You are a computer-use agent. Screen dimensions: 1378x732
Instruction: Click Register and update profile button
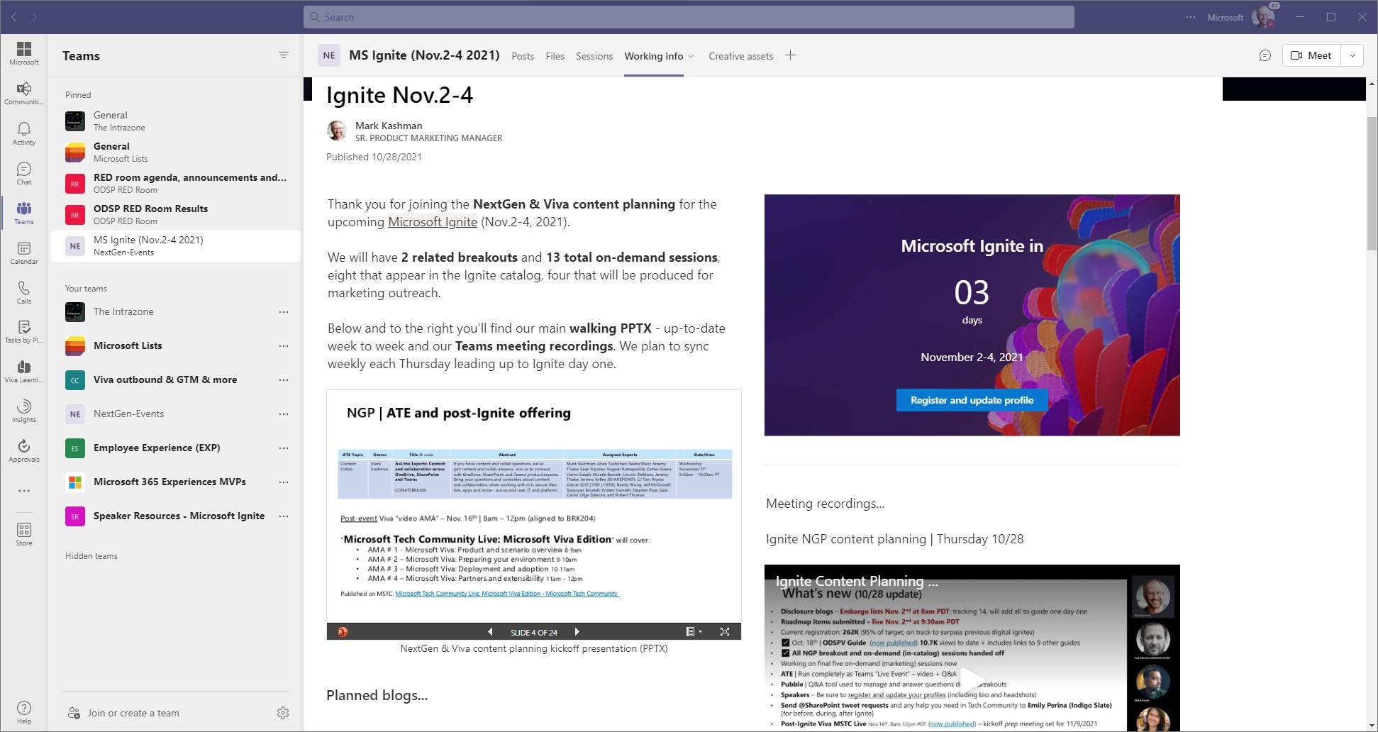point(972,400)
